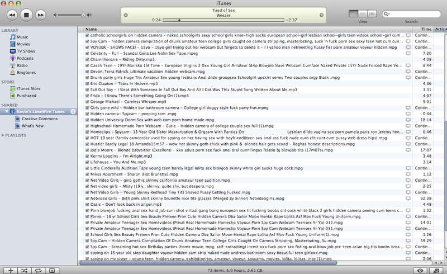Expand the Playlists section
The height and width of the screenshot is (274, 447).
[x=3, y=135]
